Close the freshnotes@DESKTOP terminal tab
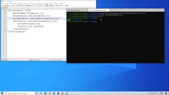The height and width of the screenshot is (95, 169). click(x=108, y=10)
